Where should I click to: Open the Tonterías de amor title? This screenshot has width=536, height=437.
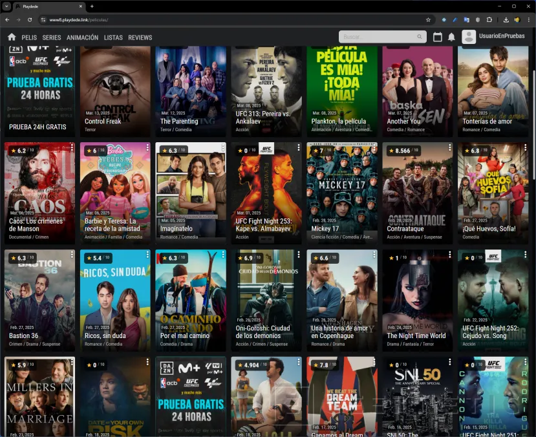point(487,122)
